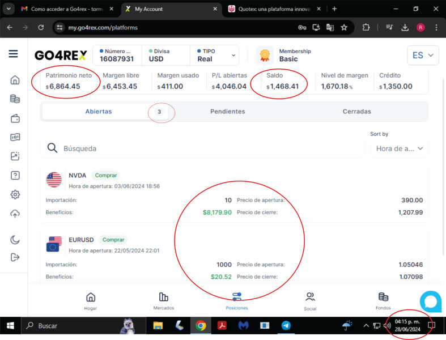Screen dimensions: 446x340
Task: Open the image edit icon in the sidebar
Action: [15, 156]
